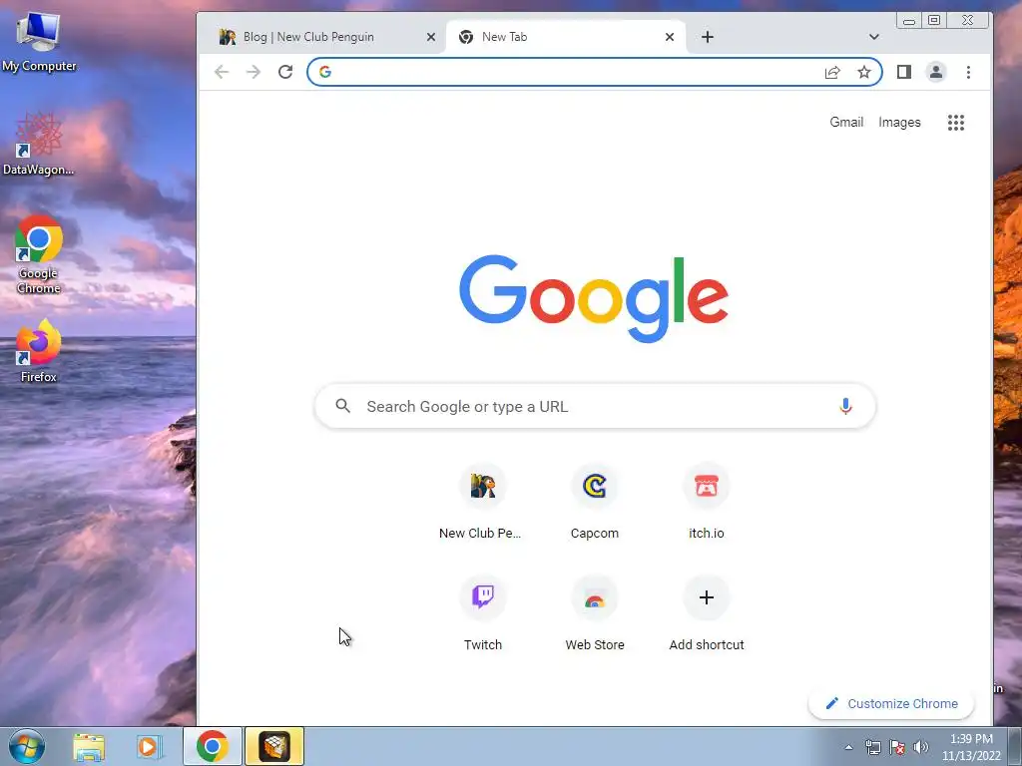Show hidden system tray icons
This screenshot has width=1022, height=766.
(x=848, y=747)
